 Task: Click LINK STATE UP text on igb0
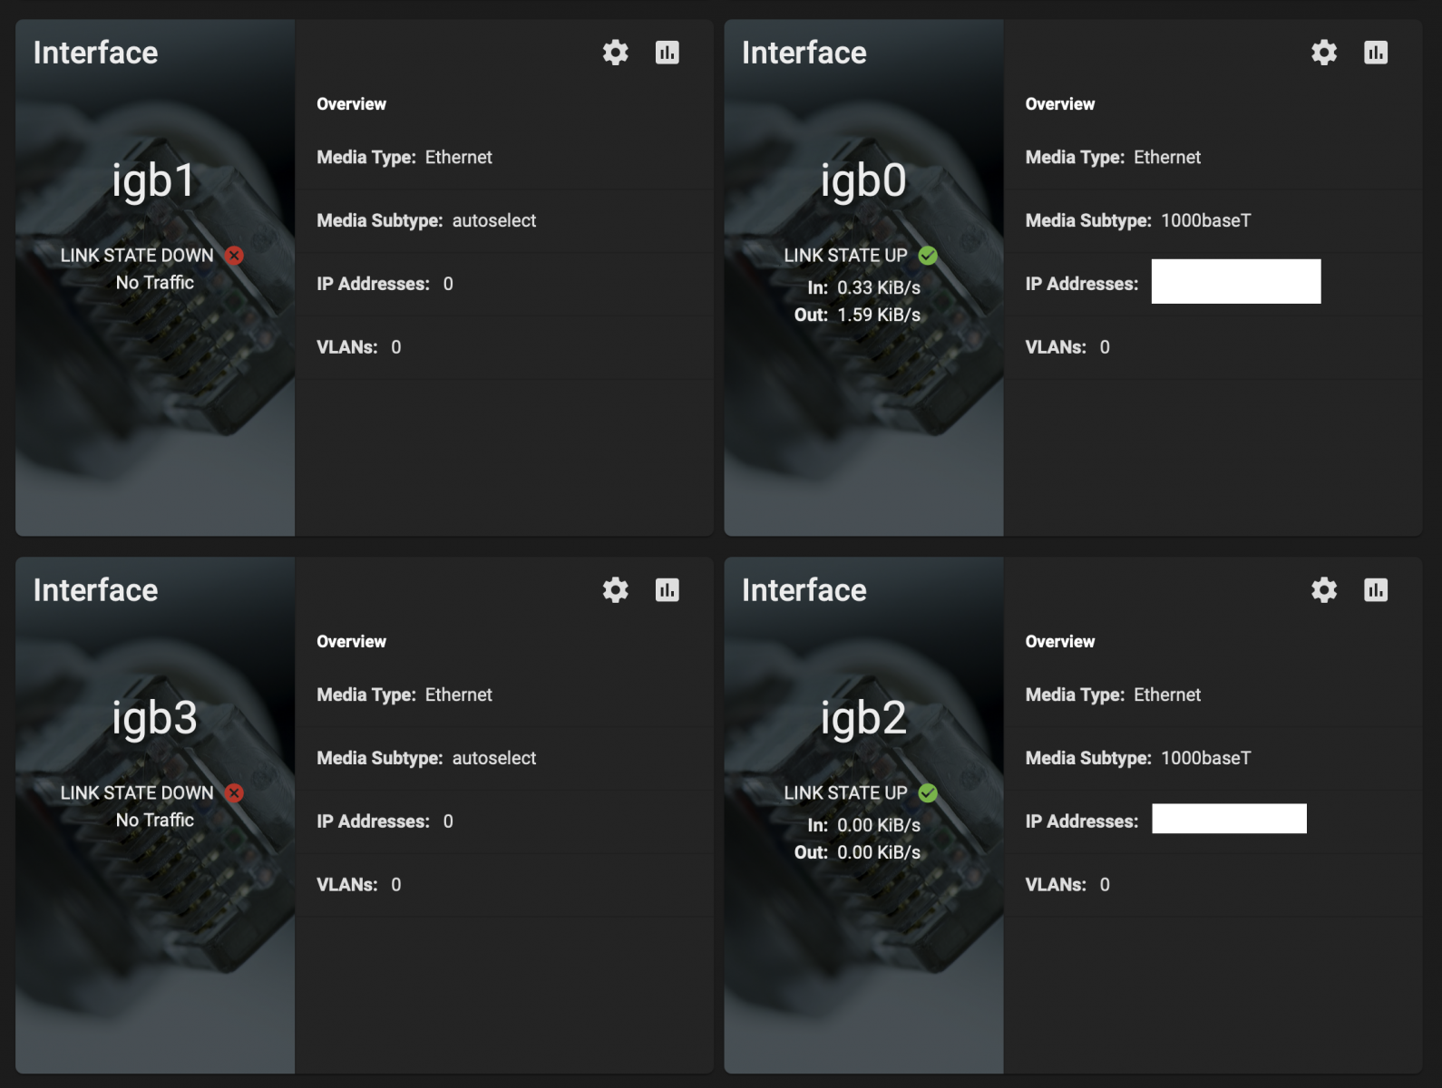point(845,256)
